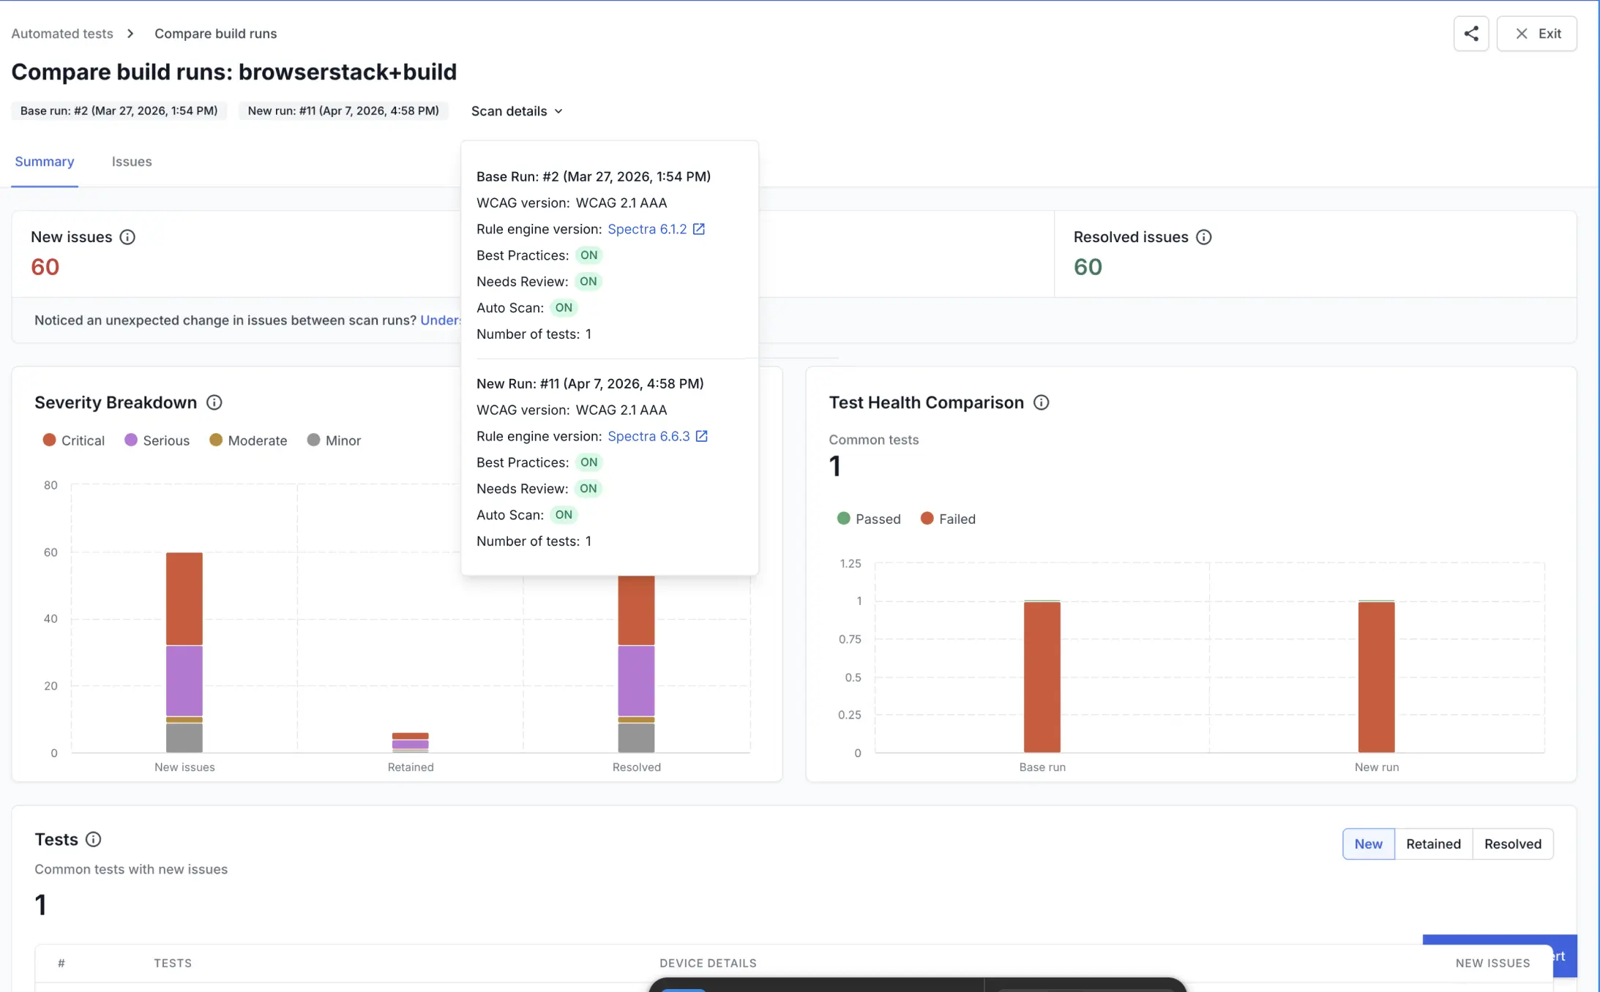Click the Resolved issues info icon
The image size is (1600, 992).
click(x=1203, y=237)
